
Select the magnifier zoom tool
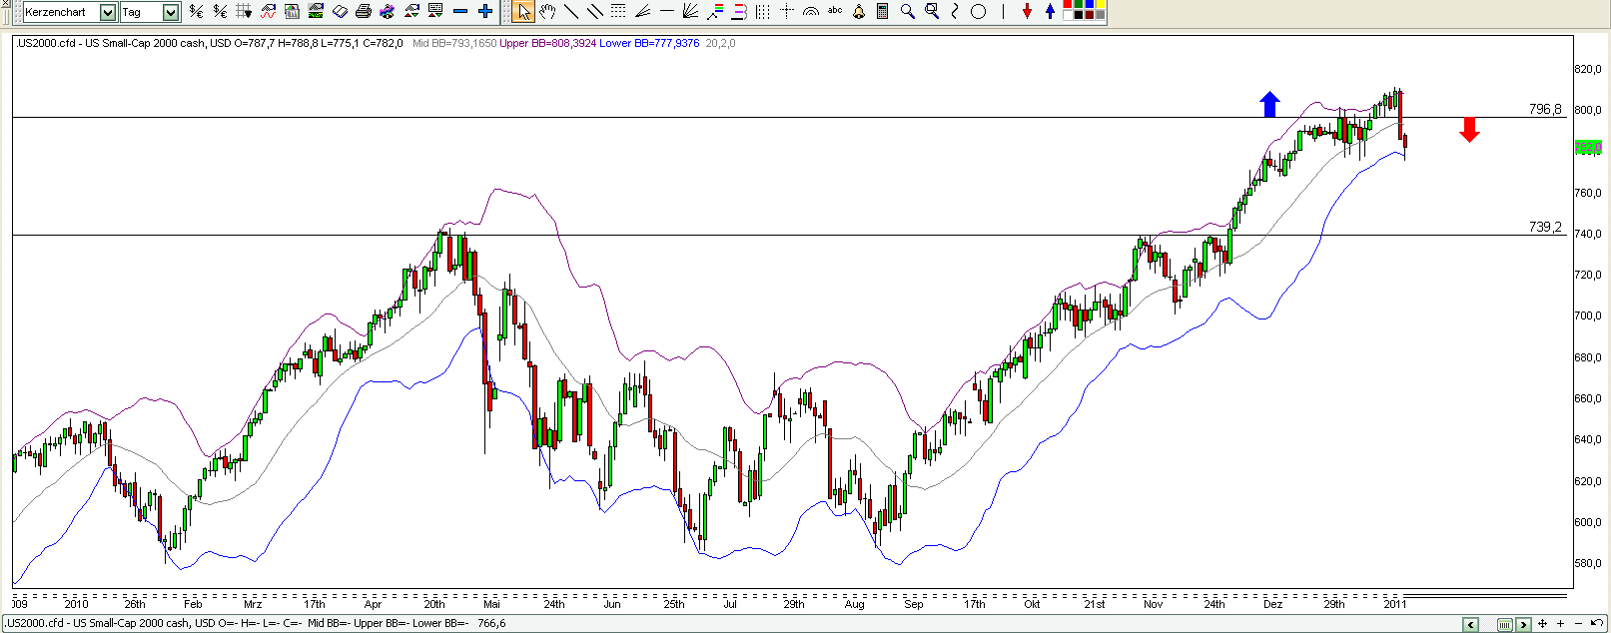(x=907, y=12)
